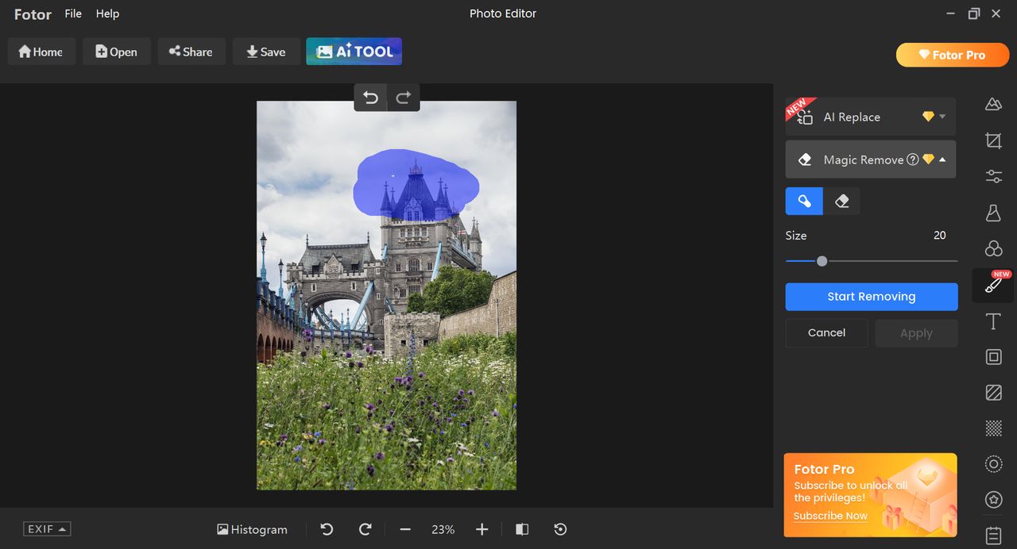Click the Apply button
This screenshot has width=1017, height=549.
[916, 333]
